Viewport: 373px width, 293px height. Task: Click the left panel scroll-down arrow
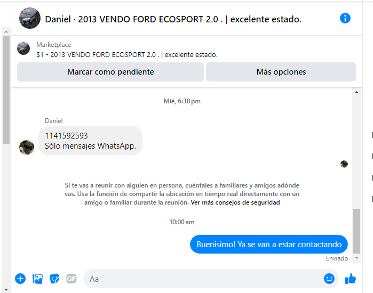point(6,290)
